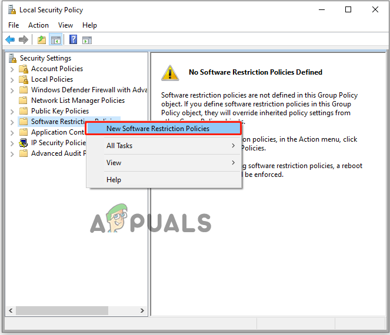This screenshot has height=335, width=390.
Task: Click the Forward arrow toolbar icon
Action: (24, 40)
